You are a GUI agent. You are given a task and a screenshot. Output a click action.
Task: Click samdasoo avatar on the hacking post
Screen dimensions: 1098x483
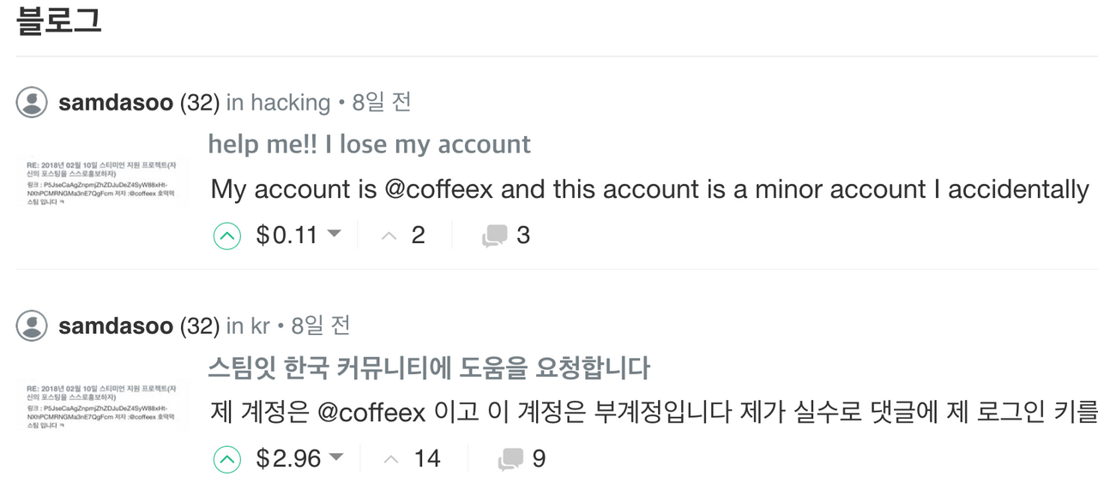point(32,103)
